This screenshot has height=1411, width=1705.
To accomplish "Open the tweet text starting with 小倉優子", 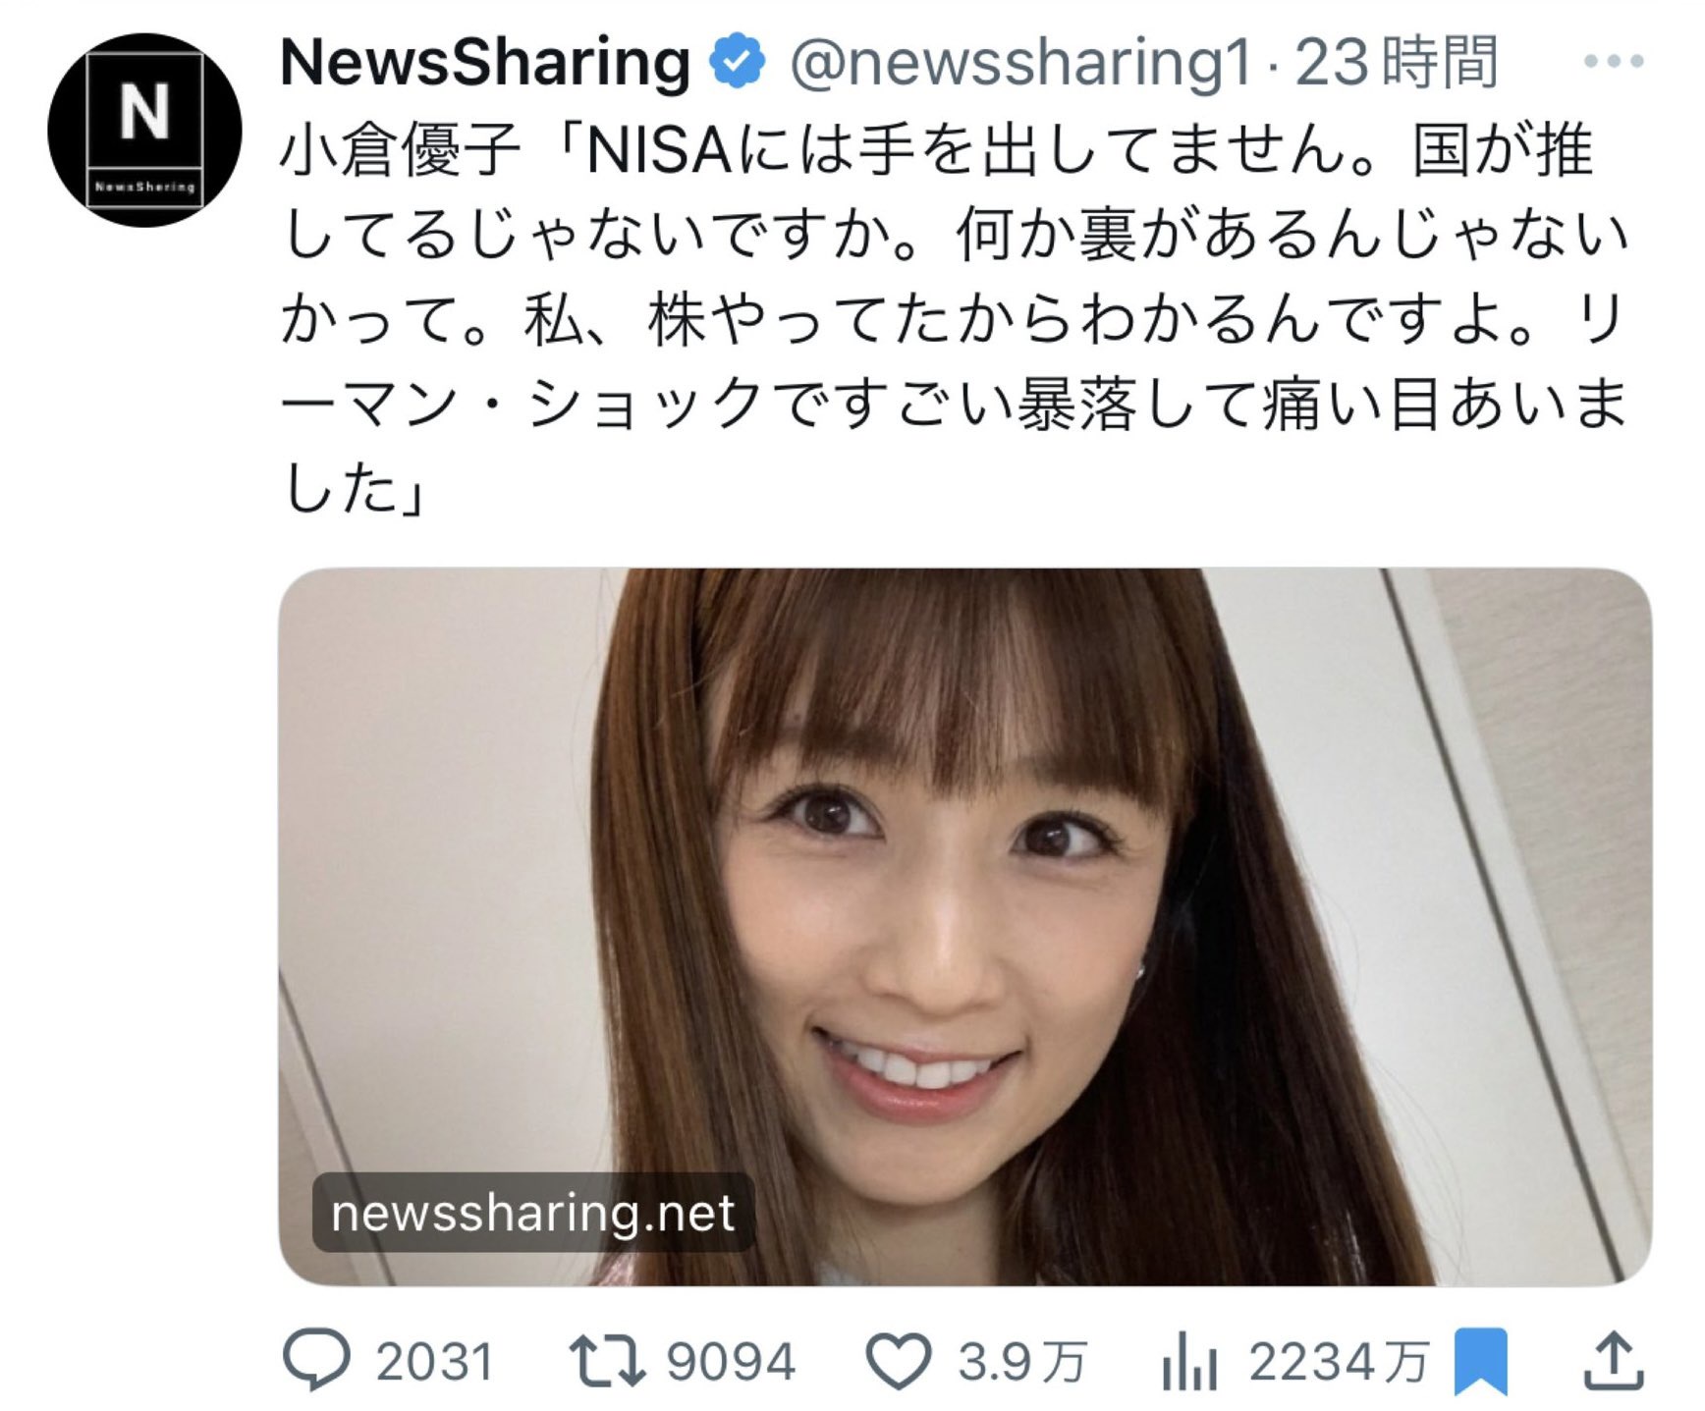I will 953,318.
